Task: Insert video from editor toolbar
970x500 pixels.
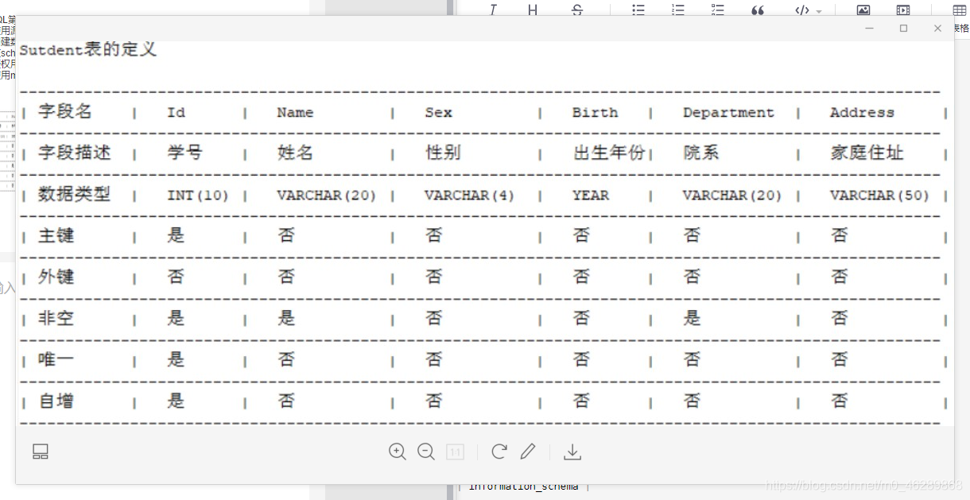Action: [903, 10]
